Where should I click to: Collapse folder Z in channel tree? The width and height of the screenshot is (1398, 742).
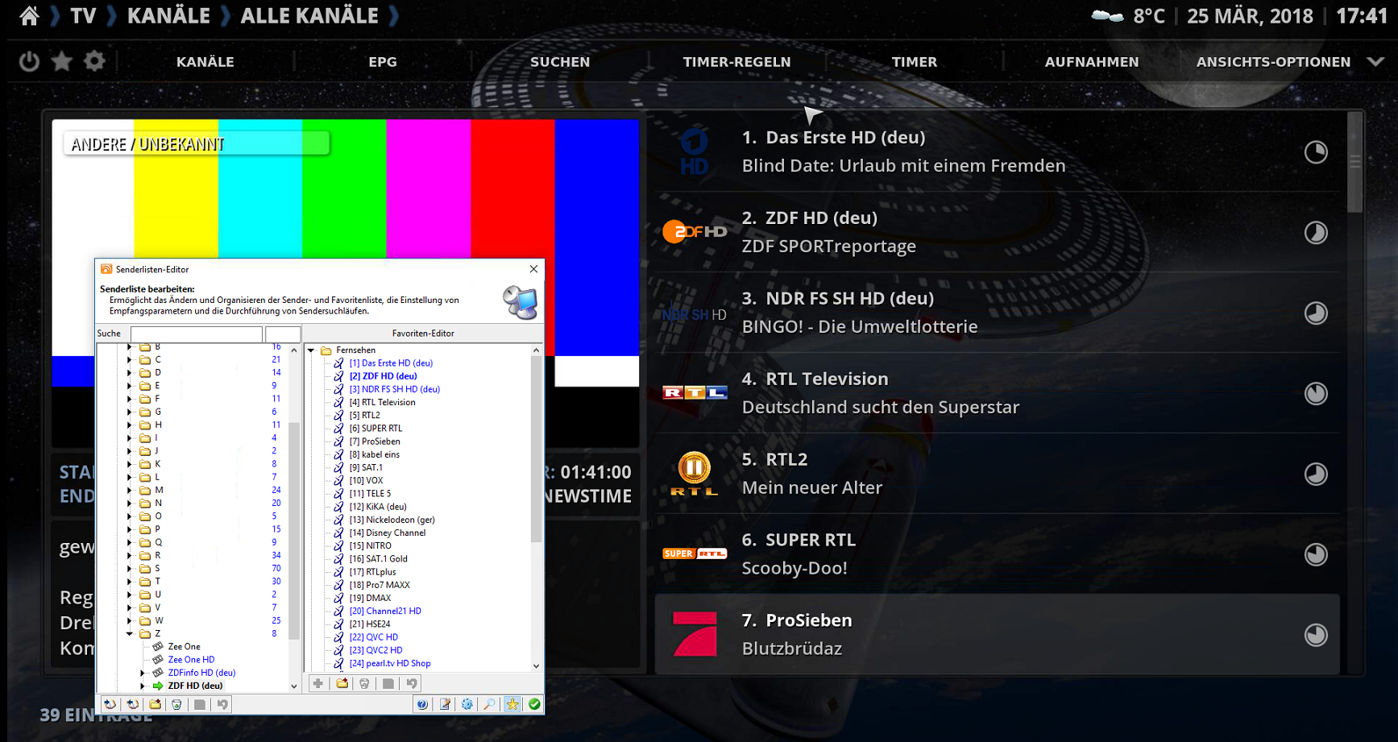[x=130, y=633]
